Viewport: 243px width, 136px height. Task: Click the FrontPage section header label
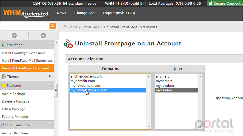[x=14, y=45]
